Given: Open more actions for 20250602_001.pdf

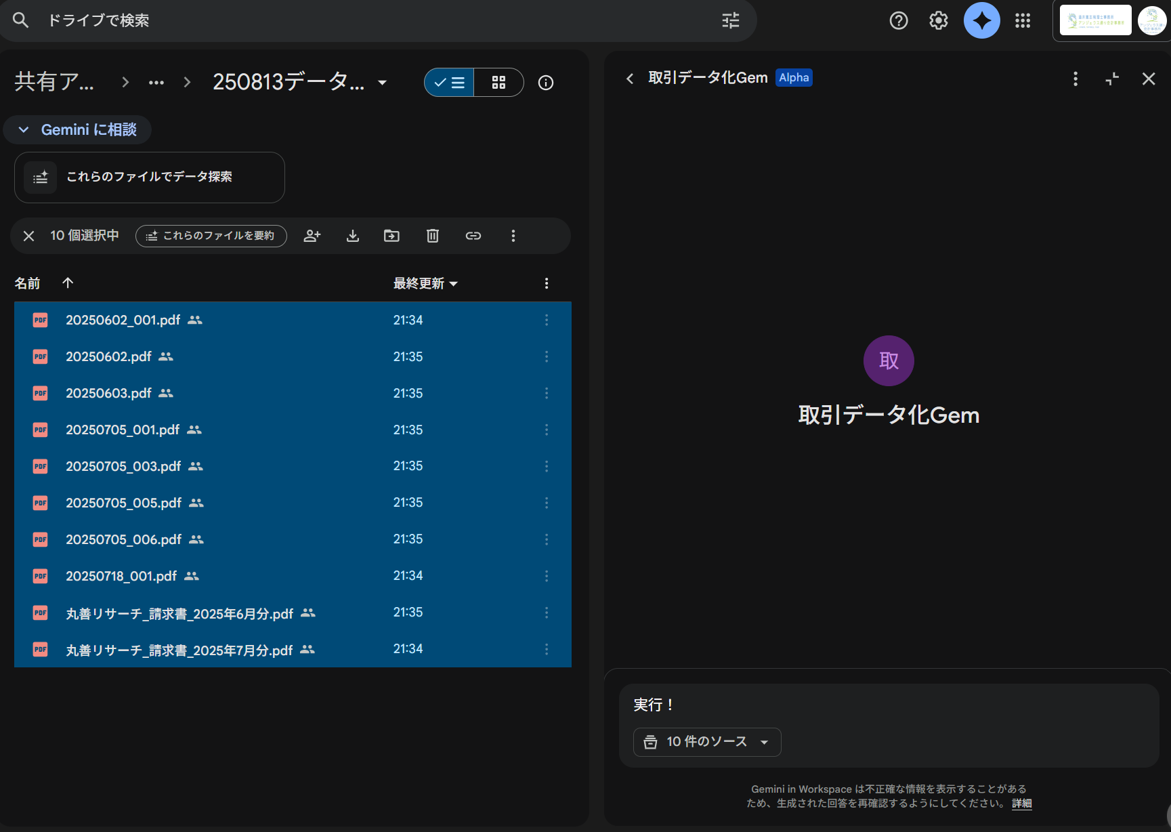Looking at the screenshot, I should (x=547, y=320).
